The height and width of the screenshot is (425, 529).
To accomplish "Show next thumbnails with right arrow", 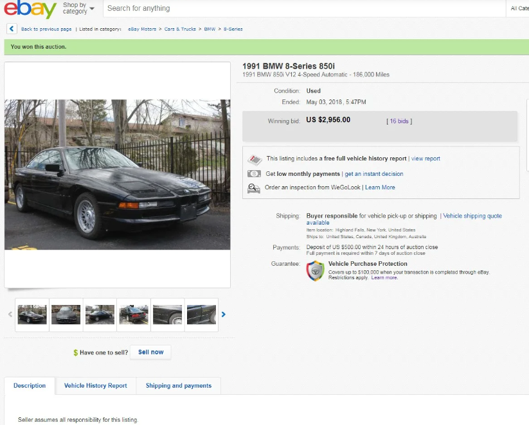I will point(223,315).
